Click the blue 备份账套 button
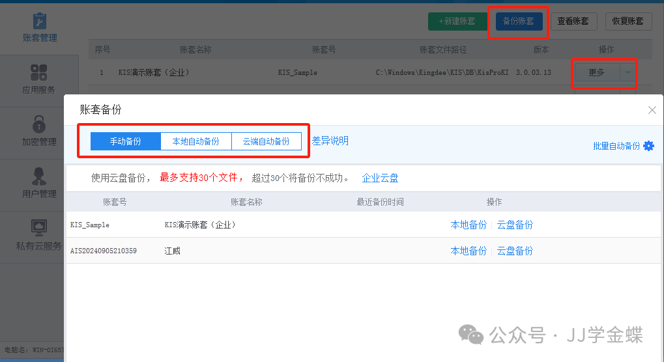 click(519, 21)
